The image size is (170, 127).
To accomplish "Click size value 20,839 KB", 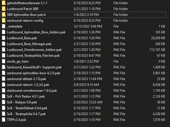I will coord(158,38).
